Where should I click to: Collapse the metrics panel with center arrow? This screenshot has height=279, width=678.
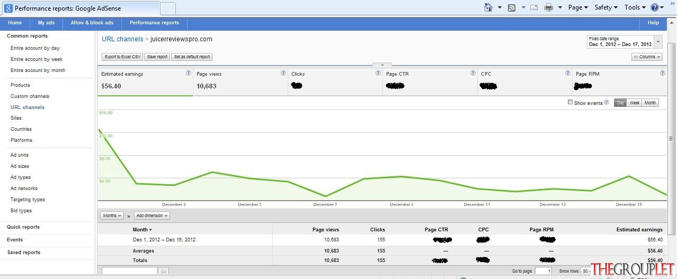[382, 65]
